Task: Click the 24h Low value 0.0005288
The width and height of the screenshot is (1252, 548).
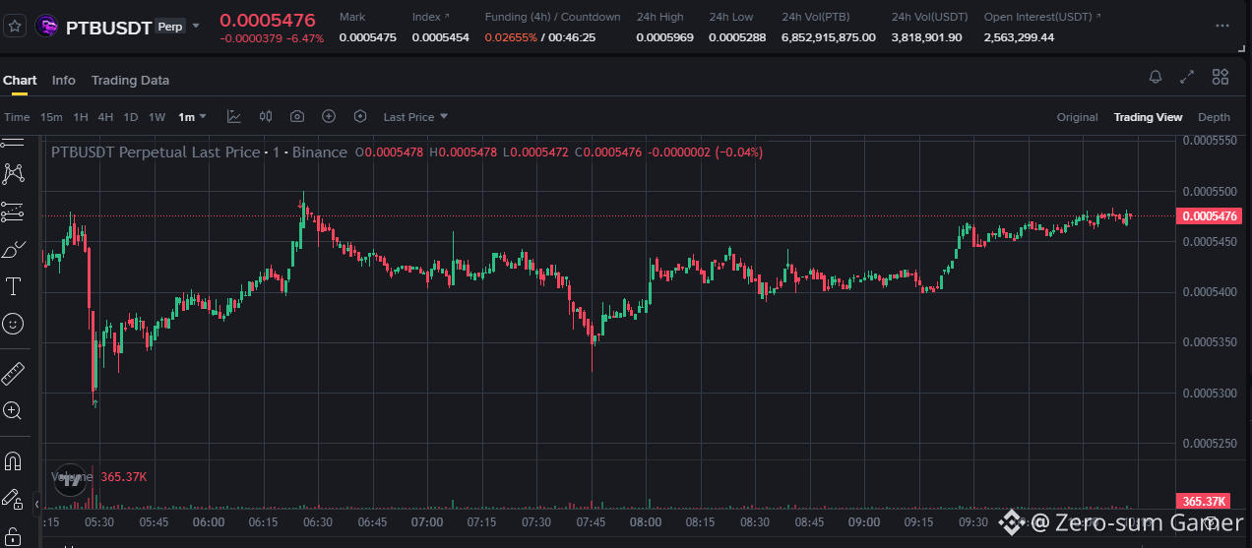Action: tap(737, 37)
